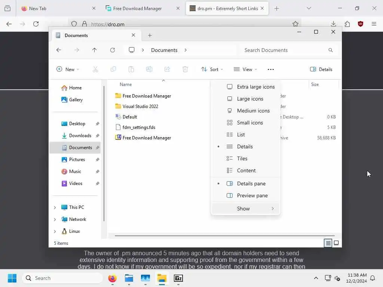
Task: Expand This PC in navigation pane
Action: (55, 207)
